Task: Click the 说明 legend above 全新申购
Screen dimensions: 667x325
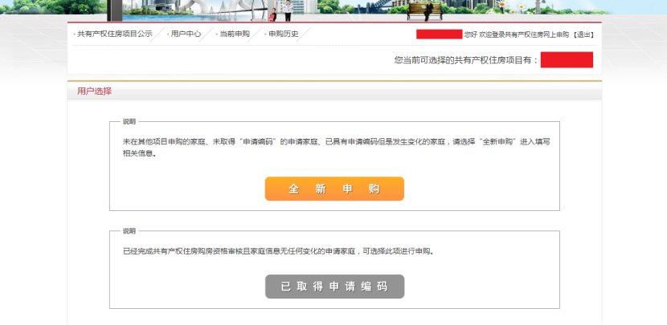Action: [x=129, y=122]
